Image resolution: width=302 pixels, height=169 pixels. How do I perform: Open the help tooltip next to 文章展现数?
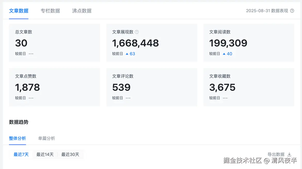[137, 32]
